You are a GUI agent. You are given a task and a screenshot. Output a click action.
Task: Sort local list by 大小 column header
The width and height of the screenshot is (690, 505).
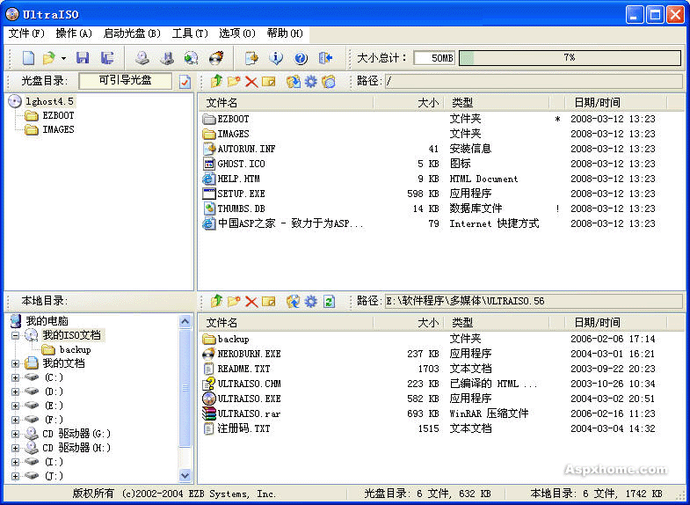[x=409, y=323]
